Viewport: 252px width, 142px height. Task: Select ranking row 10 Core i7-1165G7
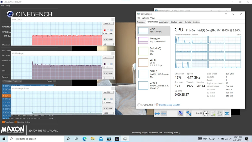click(28, 116)
